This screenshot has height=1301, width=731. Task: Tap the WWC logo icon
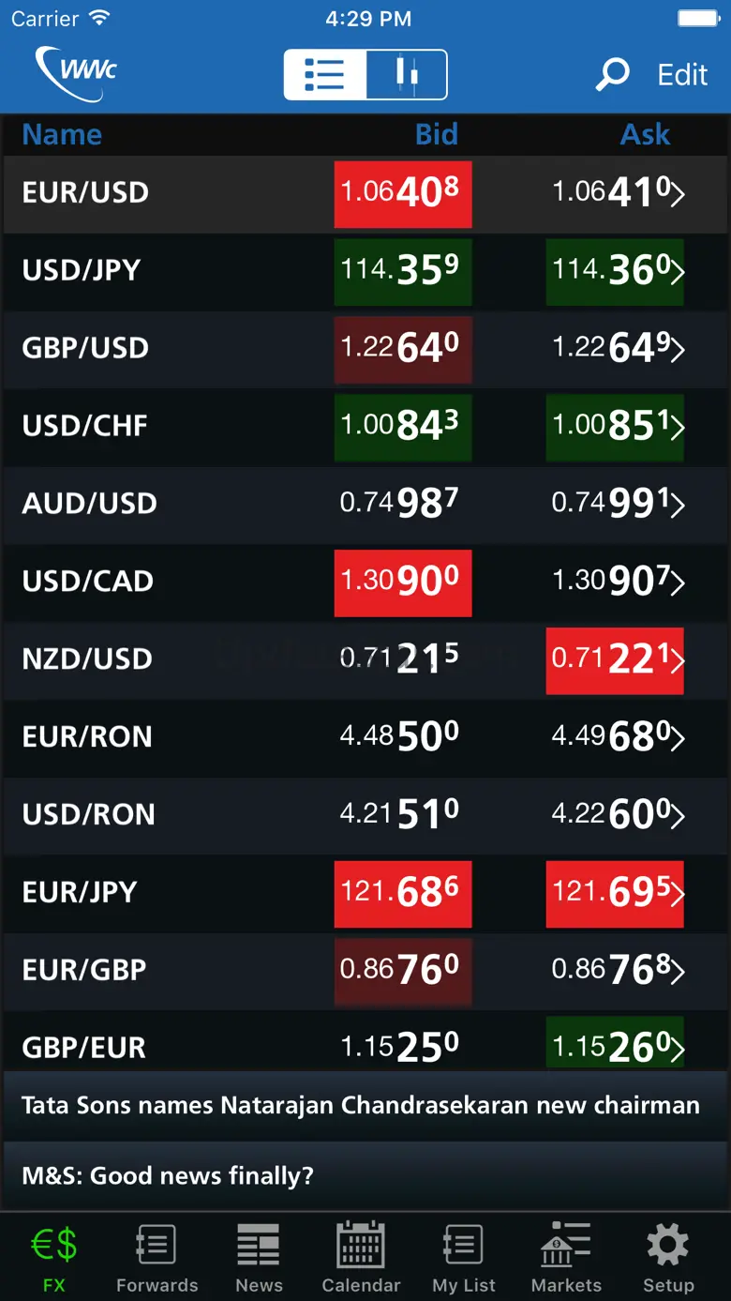pos(76,73)
